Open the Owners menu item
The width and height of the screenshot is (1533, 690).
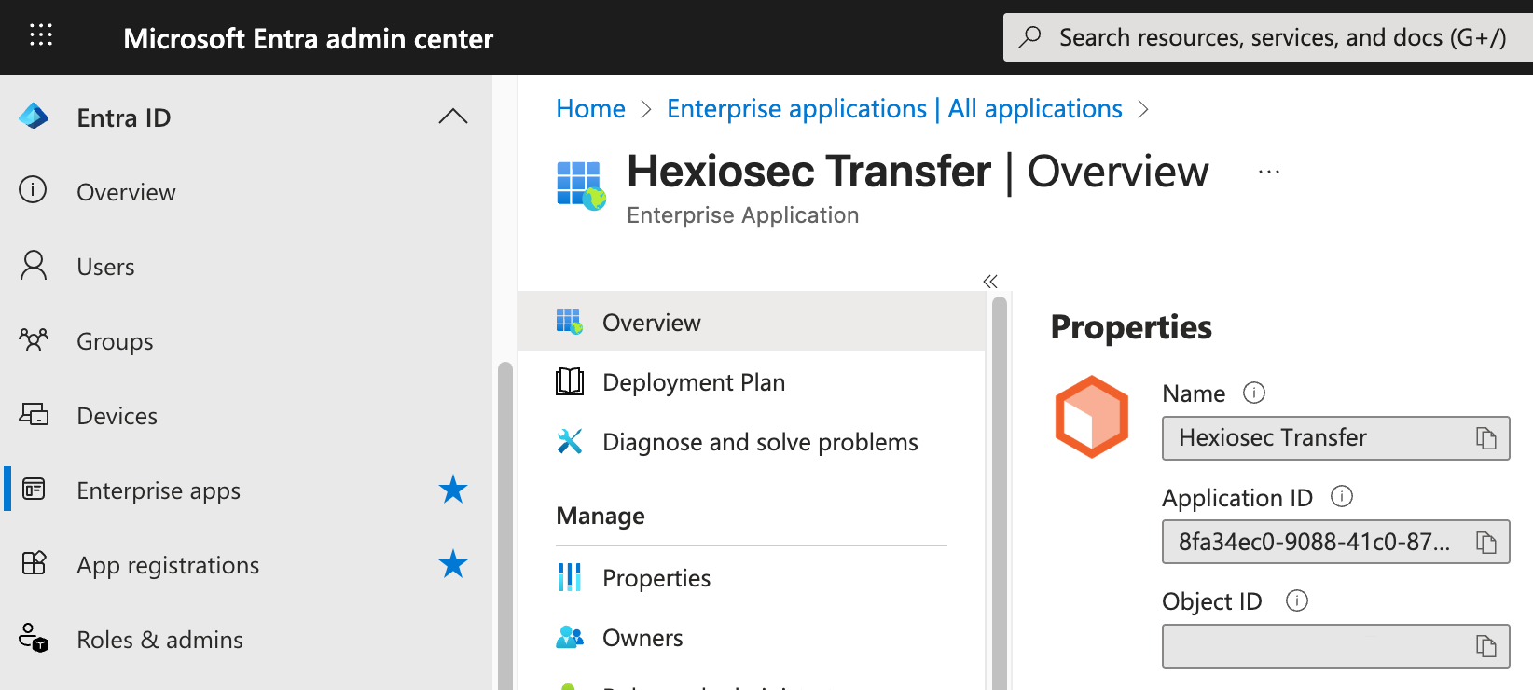[x=642, y=637]
